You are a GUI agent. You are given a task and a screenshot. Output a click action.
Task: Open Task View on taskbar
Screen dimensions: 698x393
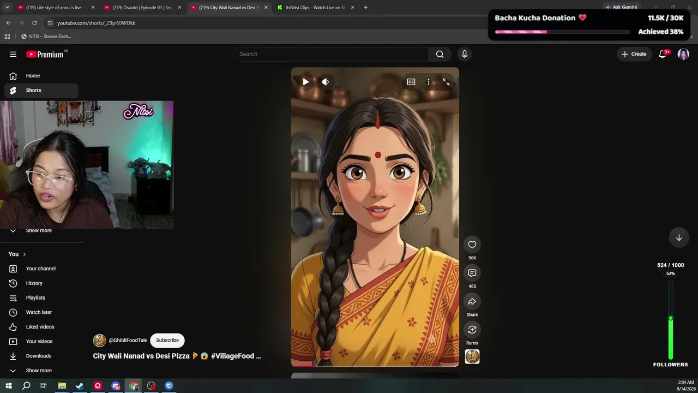point(44,386)
